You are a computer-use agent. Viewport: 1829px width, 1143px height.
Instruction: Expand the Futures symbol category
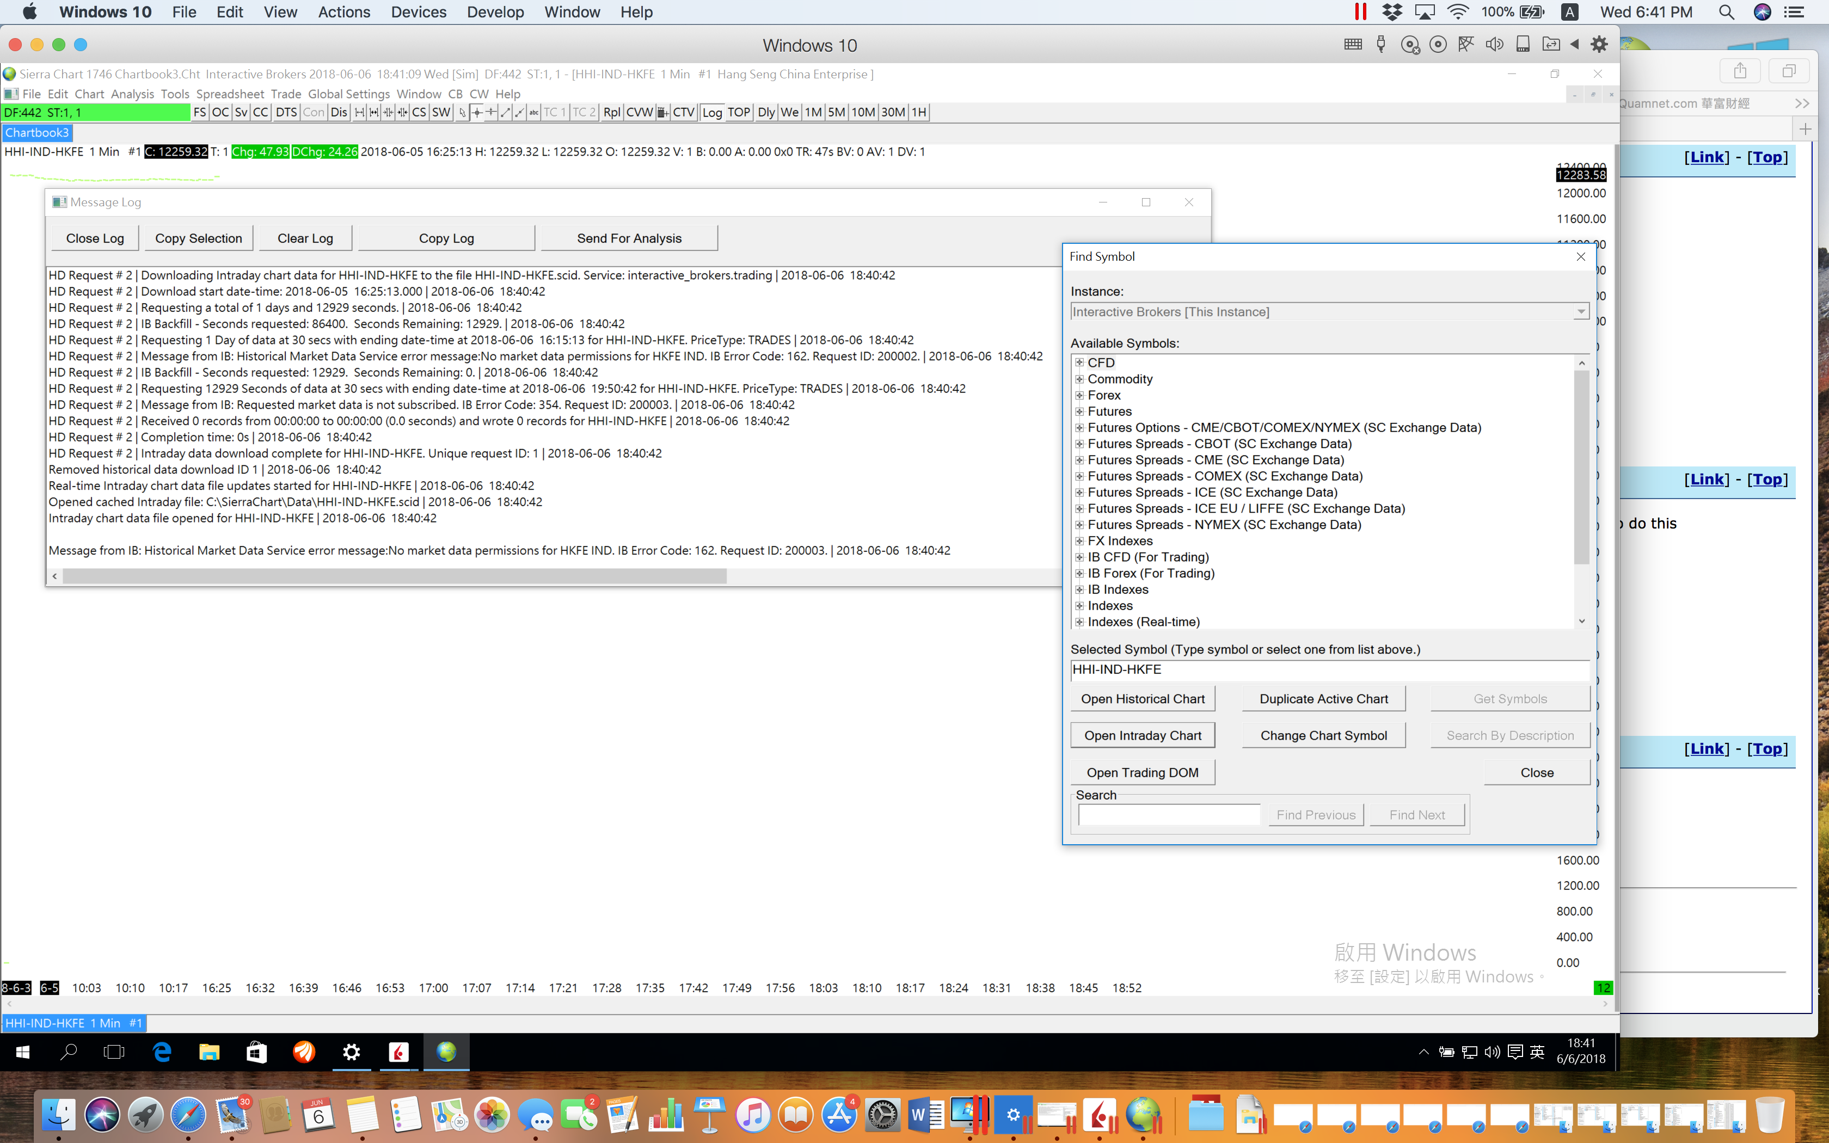(x=1079, y=411)
